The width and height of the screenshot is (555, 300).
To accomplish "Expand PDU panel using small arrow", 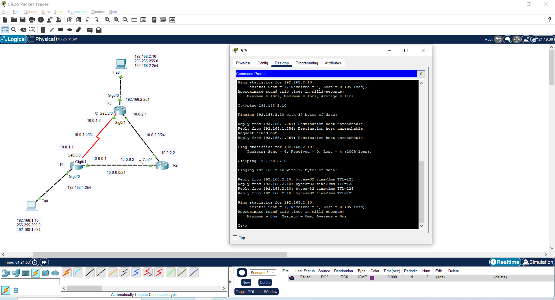I will click(x=230, y=282).
